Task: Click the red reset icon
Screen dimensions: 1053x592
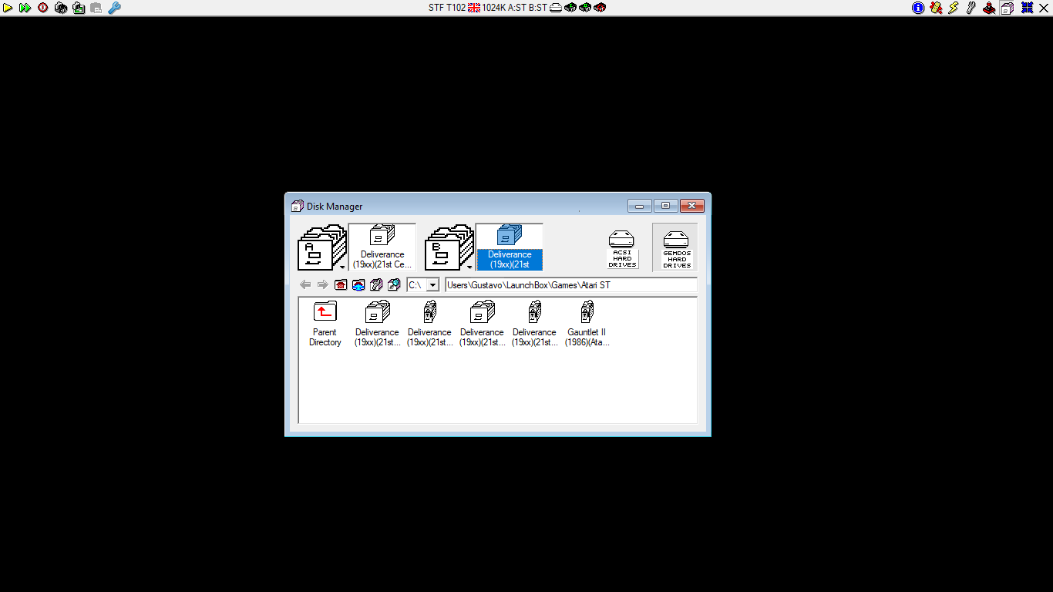Action: [43, 8]
